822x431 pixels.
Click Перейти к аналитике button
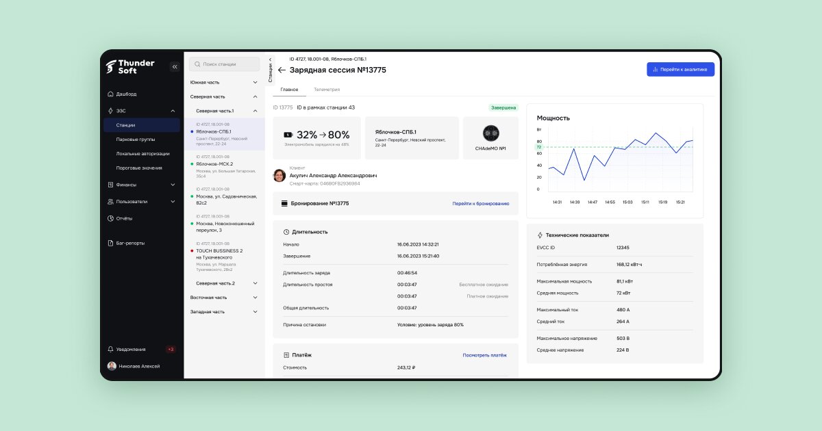(x=680, y=69)
